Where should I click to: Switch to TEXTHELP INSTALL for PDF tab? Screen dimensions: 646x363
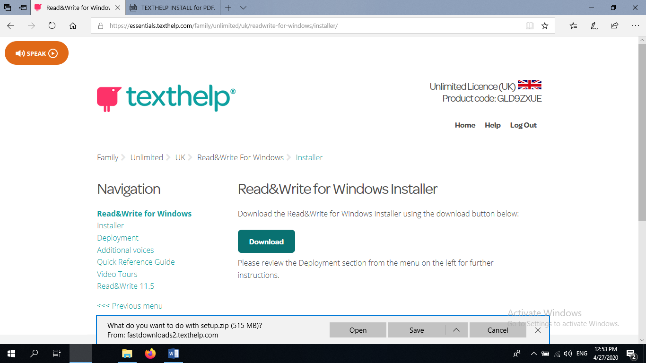(x=173, y=8)
